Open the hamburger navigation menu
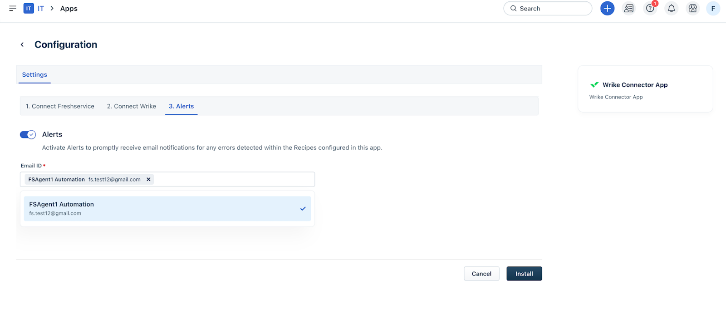The height and width of the screenshot is (310, 726). (13, 8)
